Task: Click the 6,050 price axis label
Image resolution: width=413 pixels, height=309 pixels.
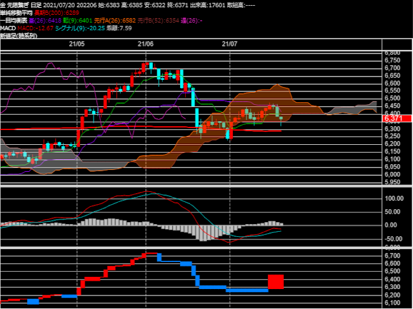Action: point(392,167)
